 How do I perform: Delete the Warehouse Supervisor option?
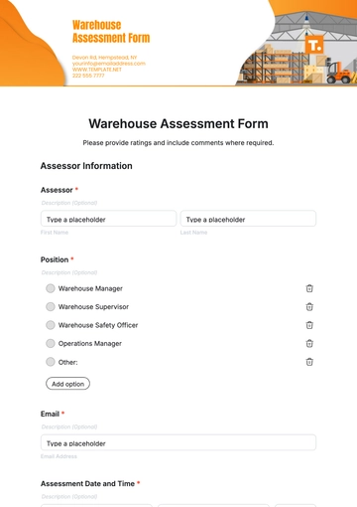pyautogui.click(x=309, y=307)
